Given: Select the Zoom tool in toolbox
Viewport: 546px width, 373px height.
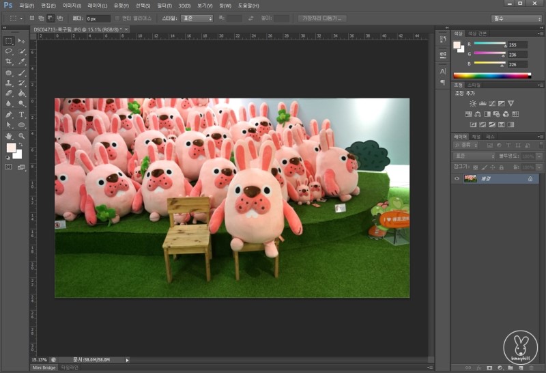Looking at the screenshot, I should pos(22,135).
